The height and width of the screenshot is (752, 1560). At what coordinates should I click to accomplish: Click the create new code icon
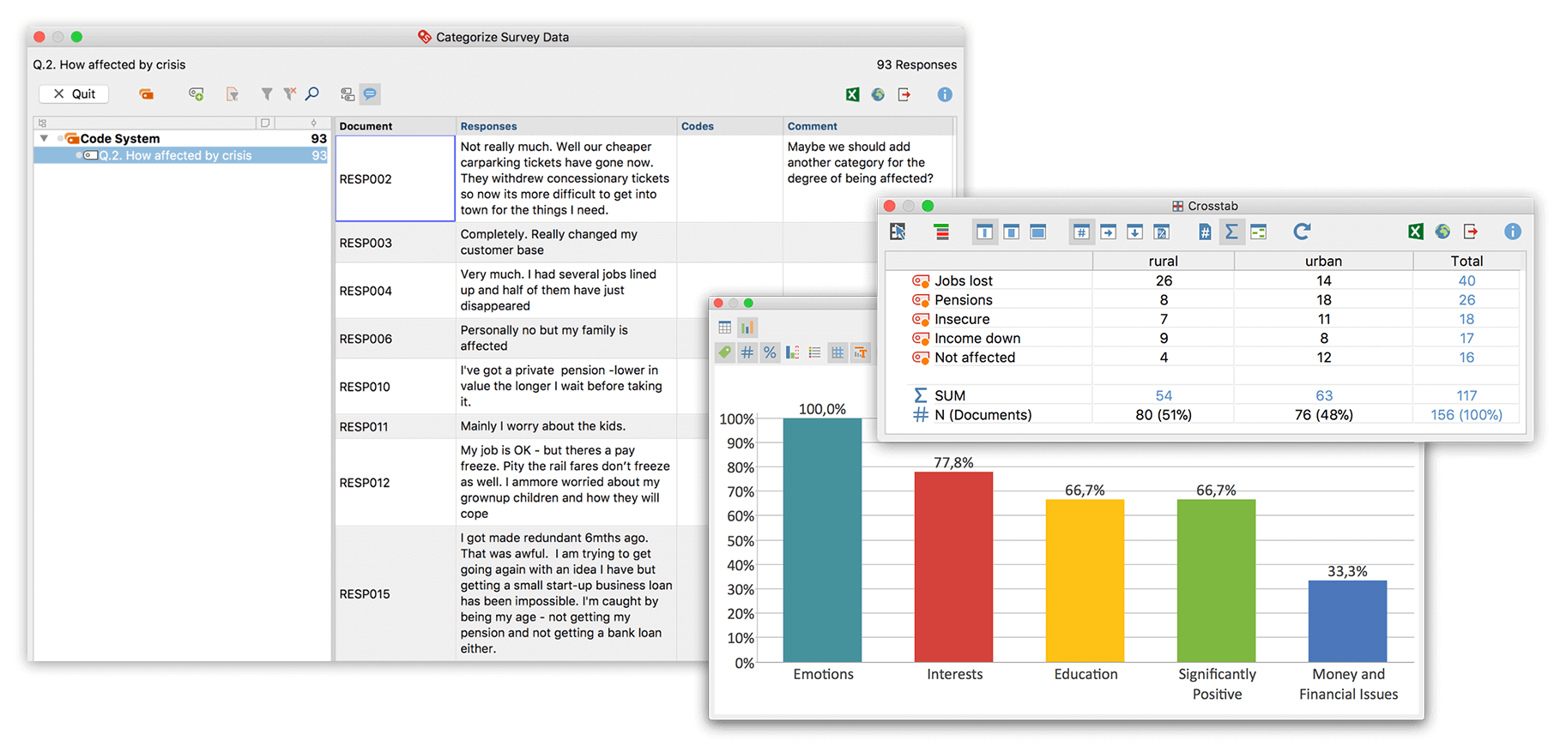pyautogui.click(x=197, y=94)
